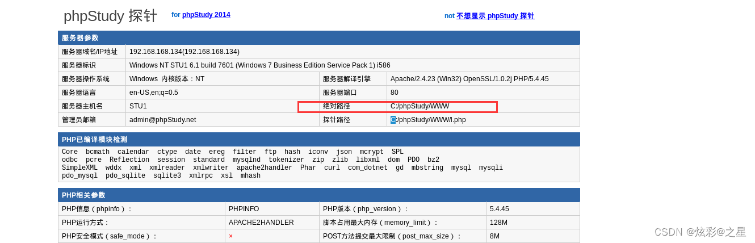Click the 不想显示 phpStudy 探针 link
Screen dimensions: 755x243
[495, 16]
